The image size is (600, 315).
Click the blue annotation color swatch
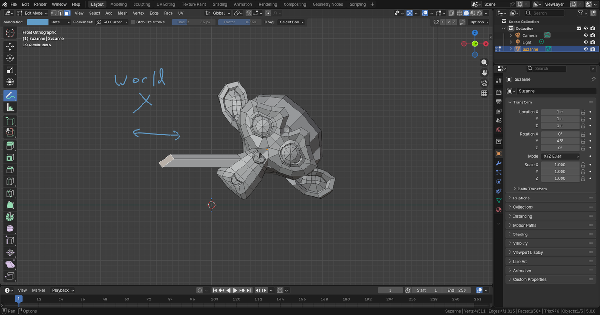pos(37,22)
